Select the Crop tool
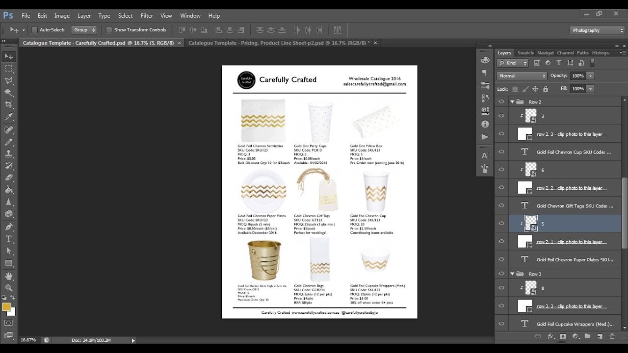Viewport: 628px width, 353px height. (9, 104)
